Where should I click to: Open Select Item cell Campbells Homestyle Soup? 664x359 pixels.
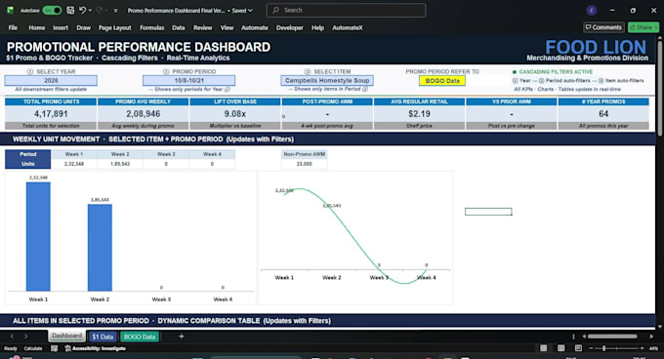click(x=327, y=80)
